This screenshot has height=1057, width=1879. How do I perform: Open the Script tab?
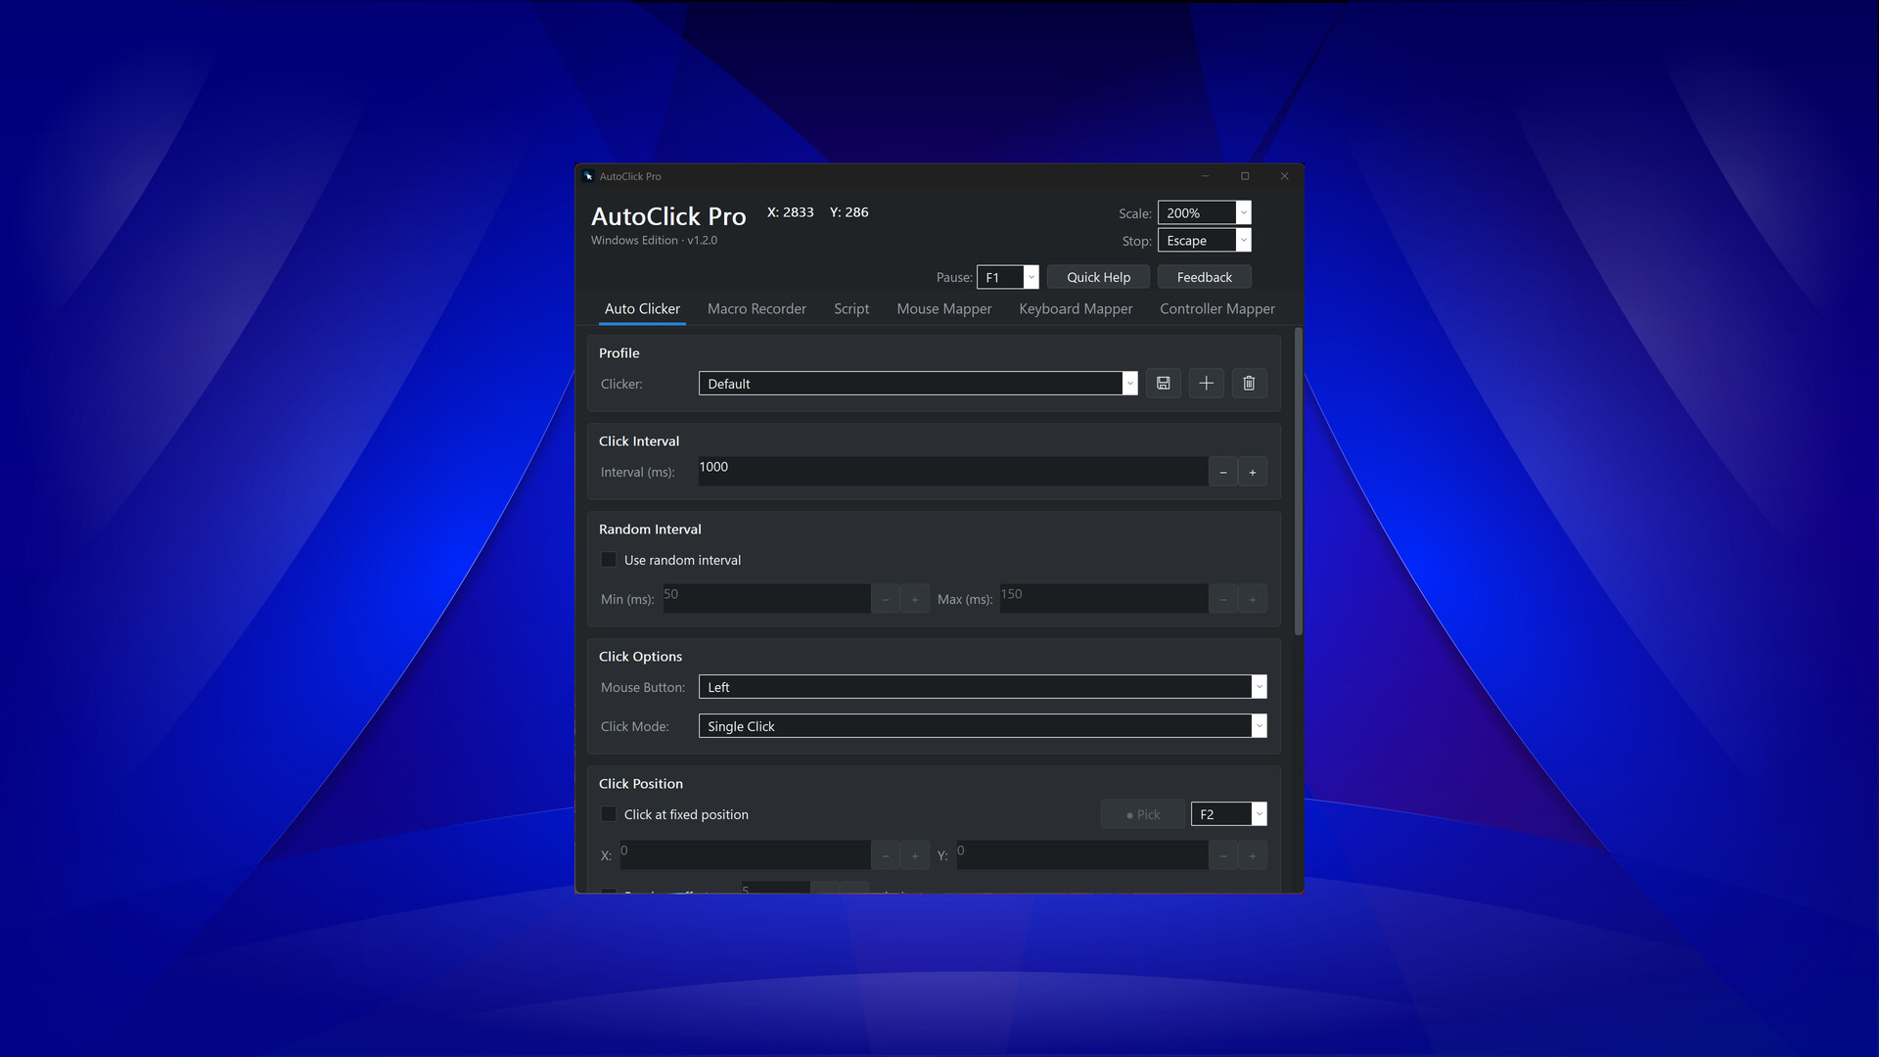[x=851, y=308]
